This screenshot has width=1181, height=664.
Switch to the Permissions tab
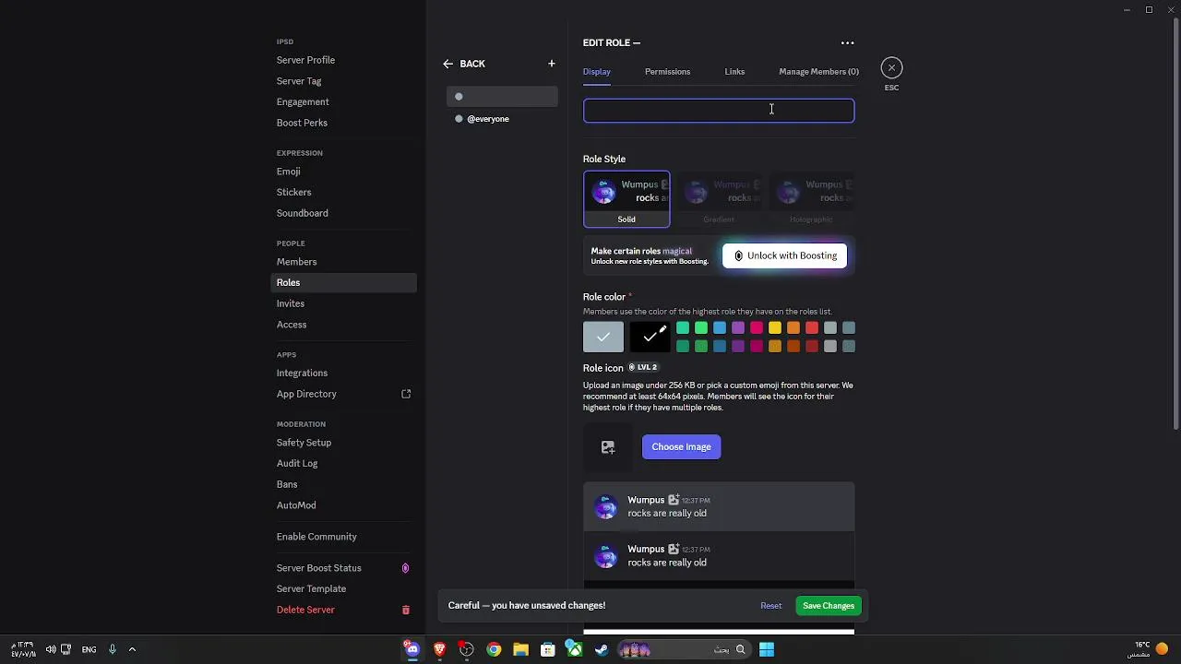tap(667, 71)
